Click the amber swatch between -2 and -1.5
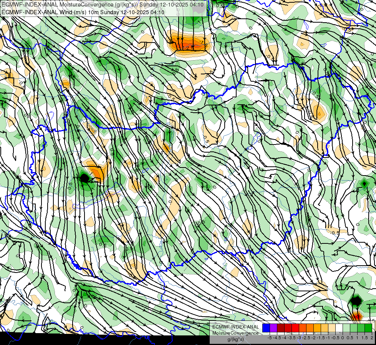 317,328
